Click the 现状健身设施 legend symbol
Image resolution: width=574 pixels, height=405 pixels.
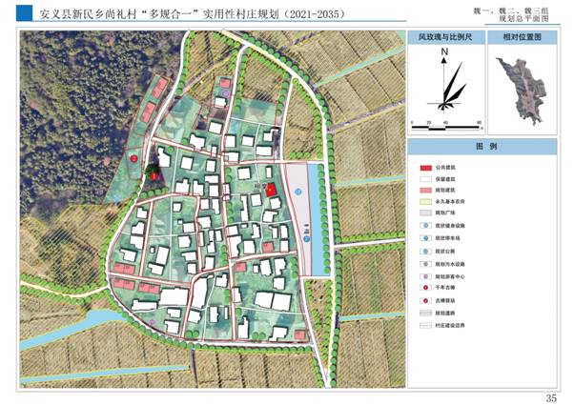[426, 226]
